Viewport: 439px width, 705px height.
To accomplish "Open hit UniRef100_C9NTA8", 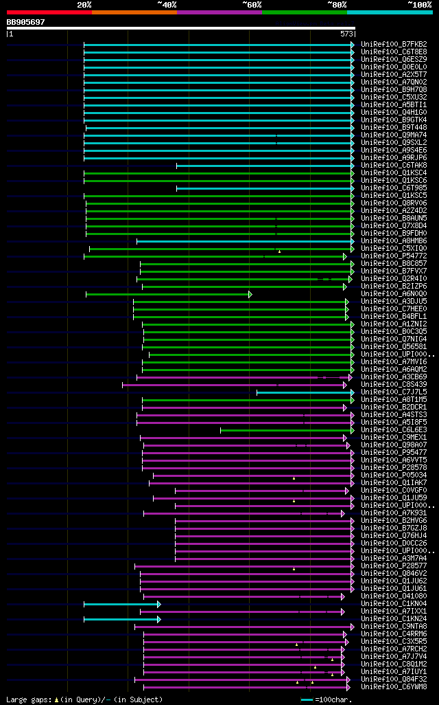I will point(394,626).
